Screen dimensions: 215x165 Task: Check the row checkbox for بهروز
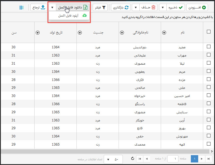click(x=209, y=127)
